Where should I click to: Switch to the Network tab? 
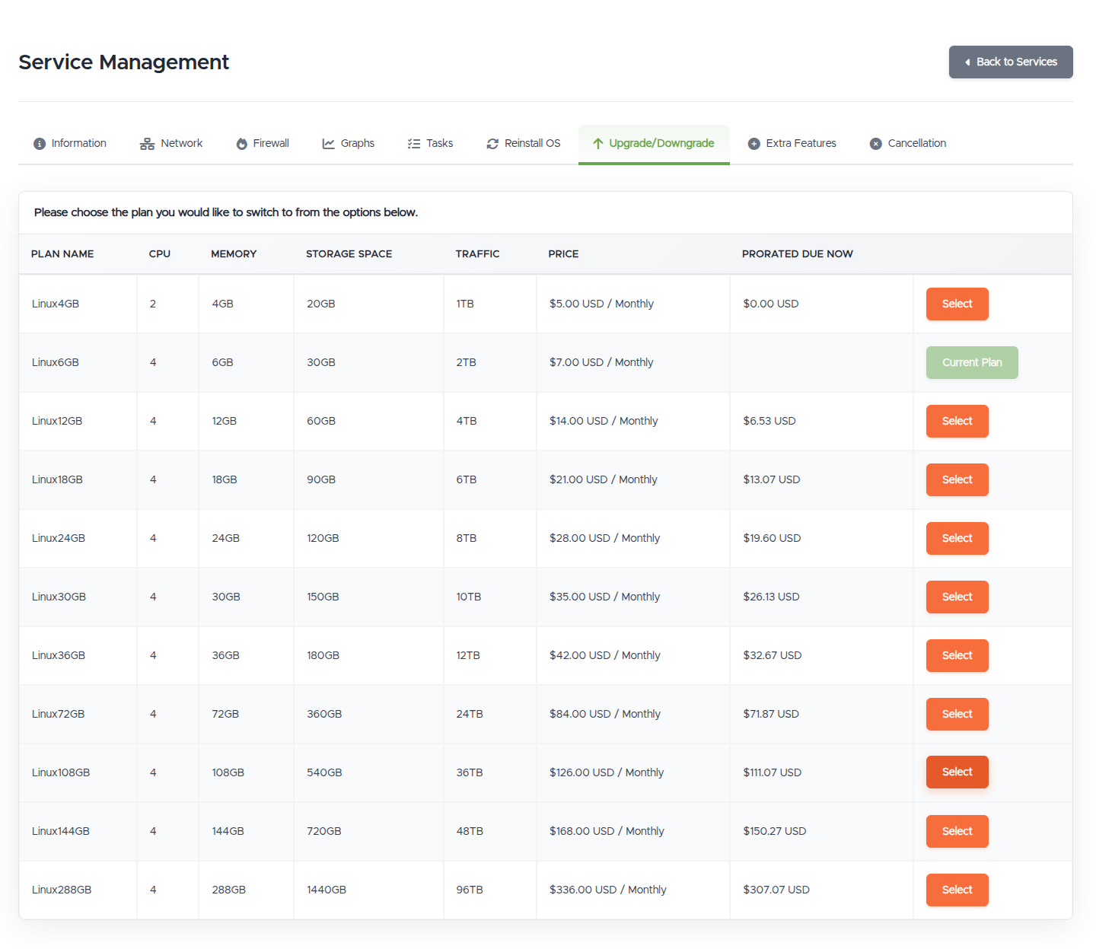(171, 144)
